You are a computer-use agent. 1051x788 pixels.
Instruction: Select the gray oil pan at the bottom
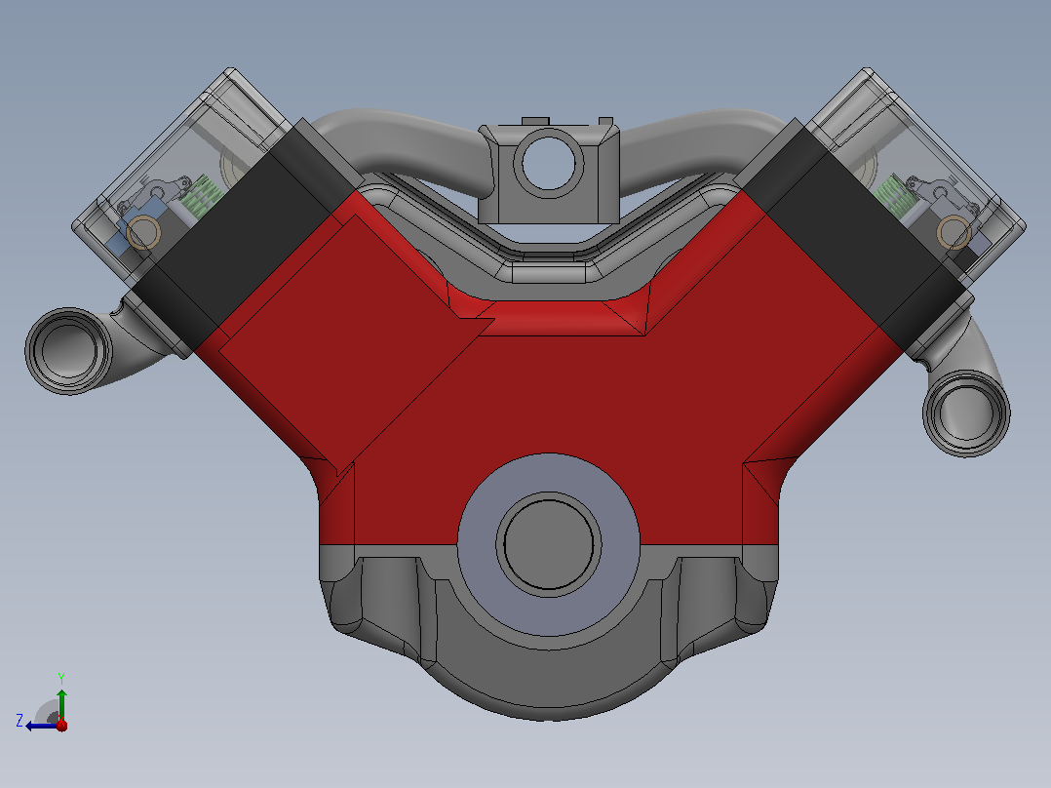pos(548,678)
